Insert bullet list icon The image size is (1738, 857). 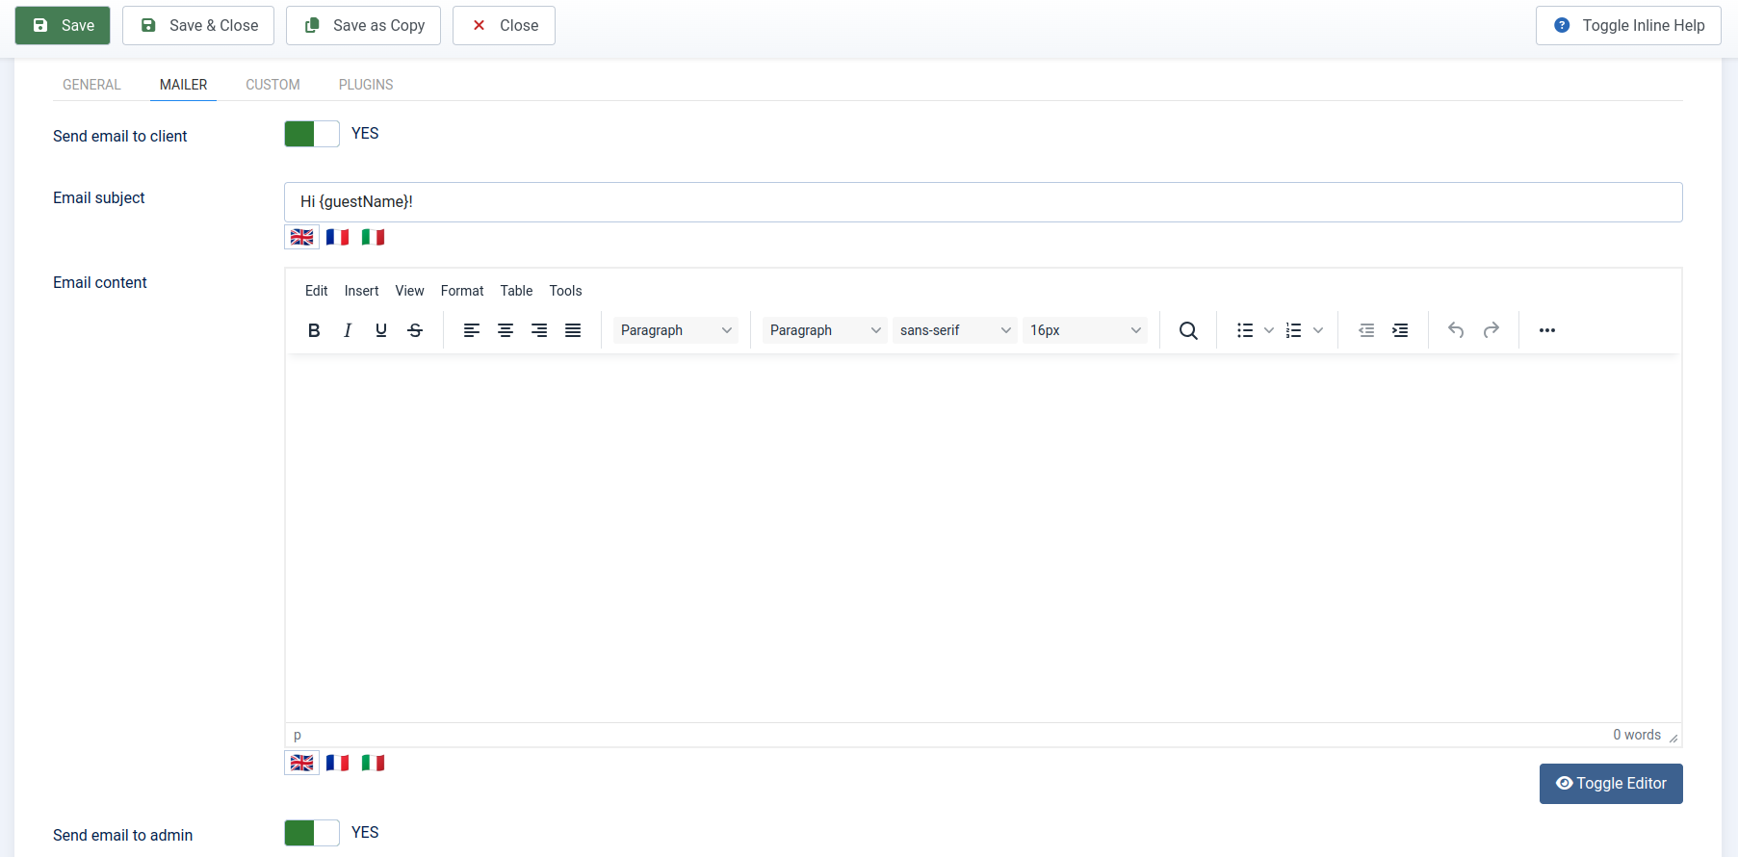click(1245, 330)
